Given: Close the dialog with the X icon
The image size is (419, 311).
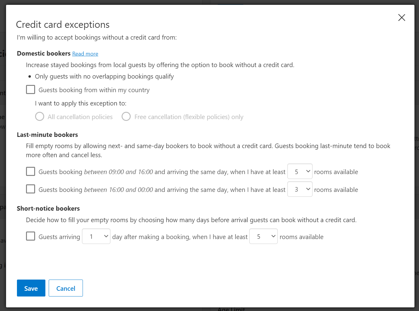Looking at the screenshot, I should [x=401, y=18].
